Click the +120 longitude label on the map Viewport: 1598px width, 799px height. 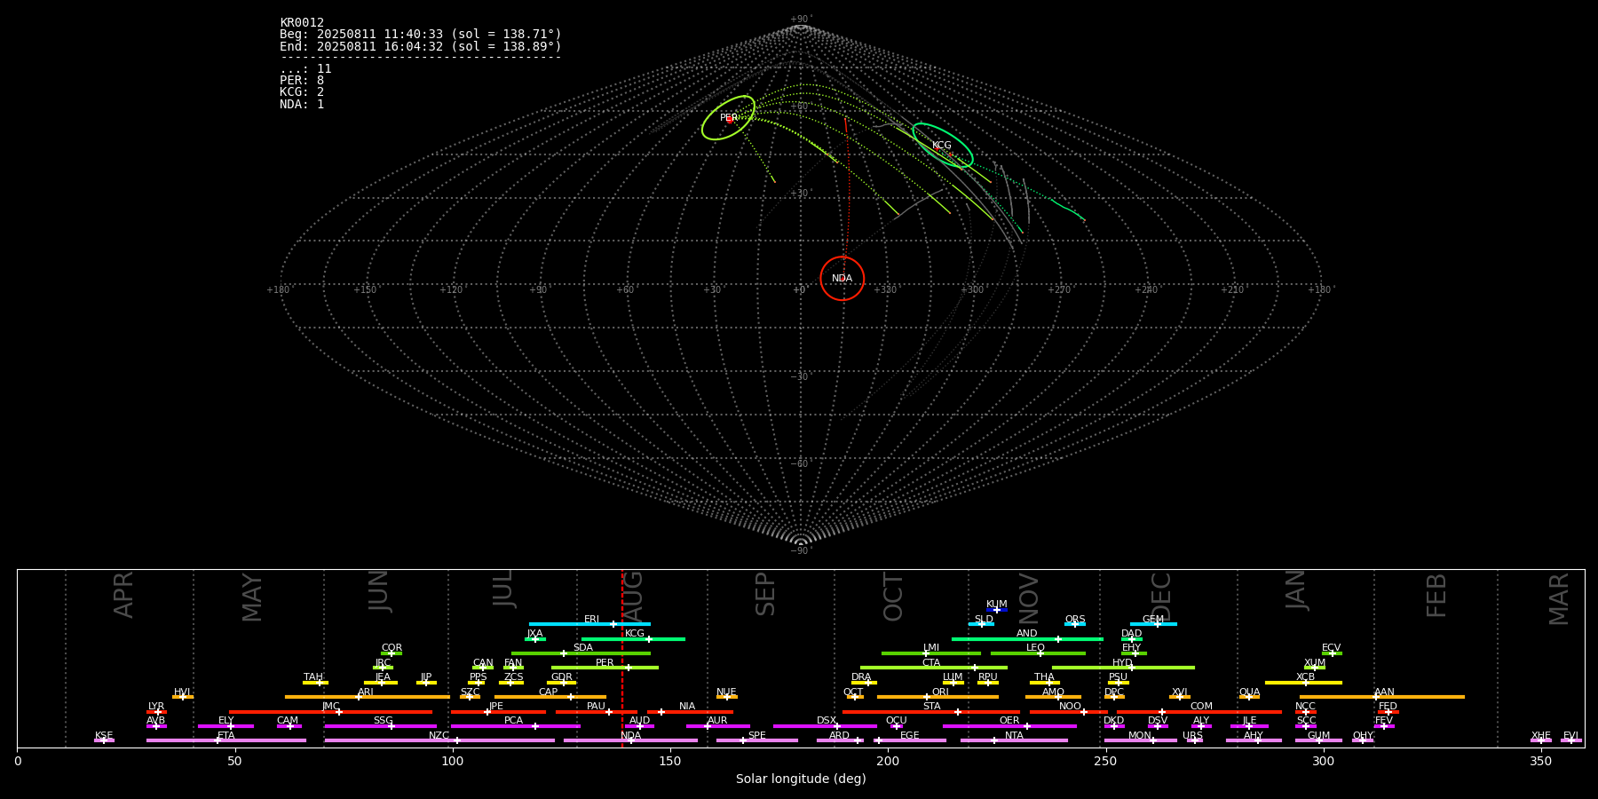point(451,290)
